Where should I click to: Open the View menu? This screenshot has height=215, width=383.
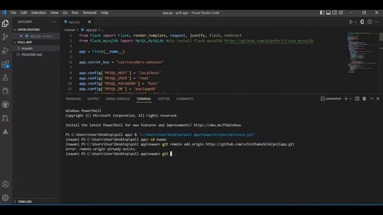pyautogui.click(x=54, y=13)
